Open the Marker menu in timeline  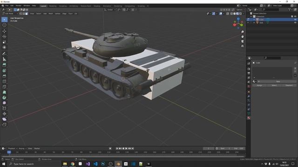tap(37, 148)
